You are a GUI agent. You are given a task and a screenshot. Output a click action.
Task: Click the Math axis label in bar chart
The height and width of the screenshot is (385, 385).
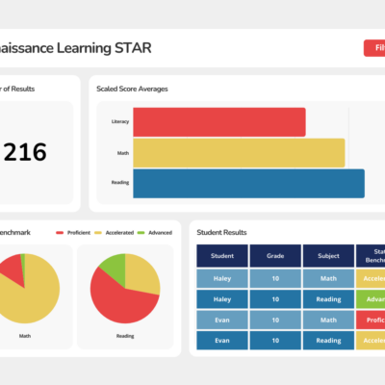(123, 153)
